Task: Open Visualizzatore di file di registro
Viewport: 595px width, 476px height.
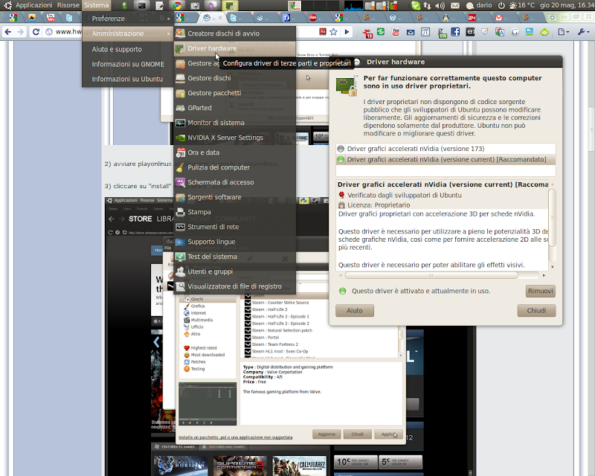Action: pos(234,286)
